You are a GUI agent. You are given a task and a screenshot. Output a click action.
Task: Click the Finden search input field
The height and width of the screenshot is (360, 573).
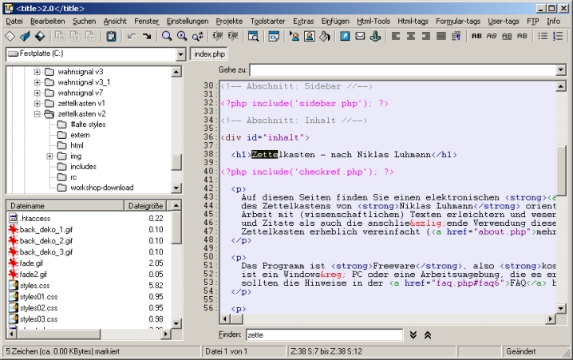(323, 335)
